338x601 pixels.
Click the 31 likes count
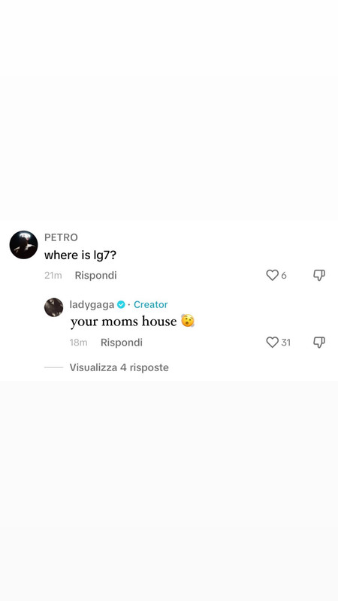click(286, 343)
